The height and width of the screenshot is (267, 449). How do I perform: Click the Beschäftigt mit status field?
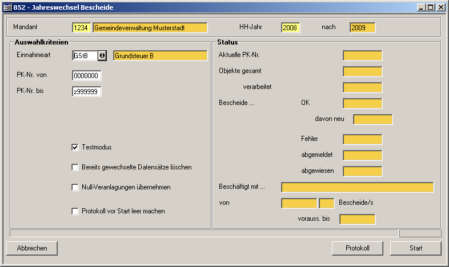(357, 187)
